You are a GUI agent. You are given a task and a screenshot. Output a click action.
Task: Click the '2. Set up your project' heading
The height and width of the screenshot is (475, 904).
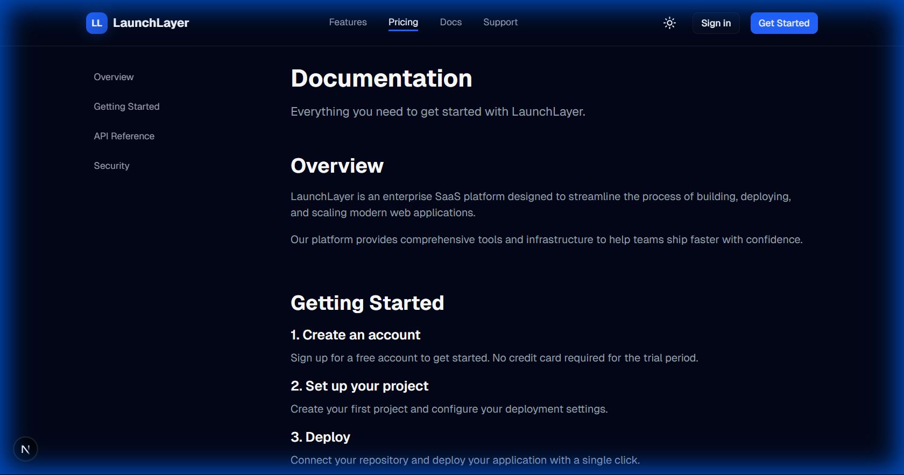coord(359,386)
